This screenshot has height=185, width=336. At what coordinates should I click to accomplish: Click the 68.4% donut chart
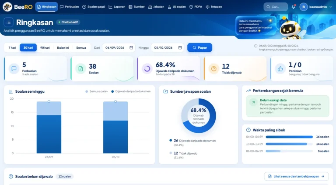tap(199, 116)
